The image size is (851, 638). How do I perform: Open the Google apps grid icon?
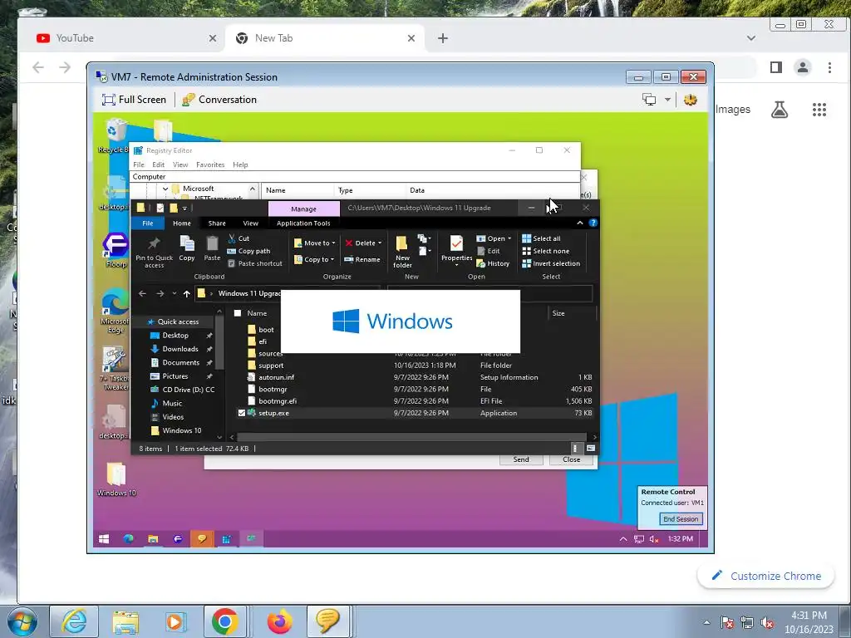(819, 110)
